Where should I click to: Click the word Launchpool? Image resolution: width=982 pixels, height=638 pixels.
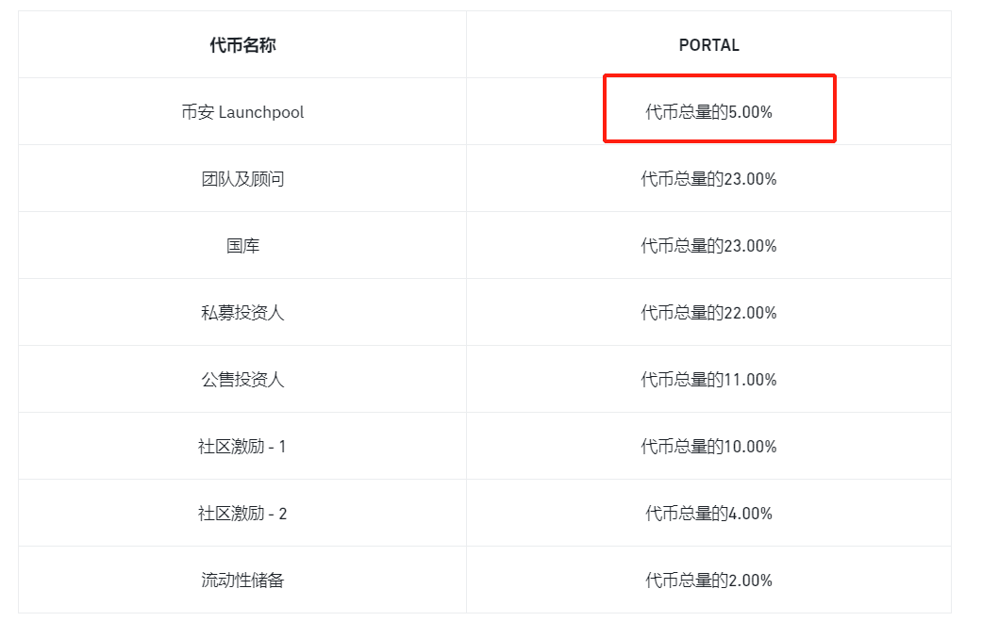(x=261, y=112)
